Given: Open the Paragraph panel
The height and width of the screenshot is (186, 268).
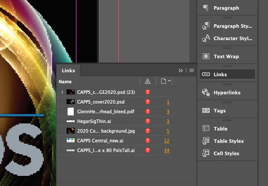Looking at the screenshot, I should 227,8.
